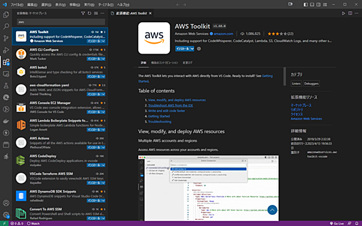Select the Debuggers category tag

click(x=311, y=84)
